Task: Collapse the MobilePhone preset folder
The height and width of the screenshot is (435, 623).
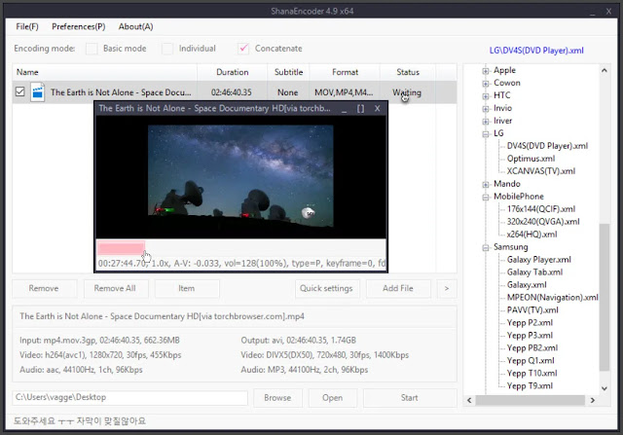Action: click(x=485, y=197)
